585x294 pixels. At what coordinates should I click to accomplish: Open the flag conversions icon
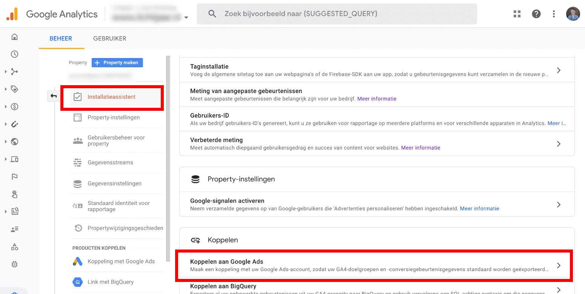pyautogui.click(x=14, y=176)
